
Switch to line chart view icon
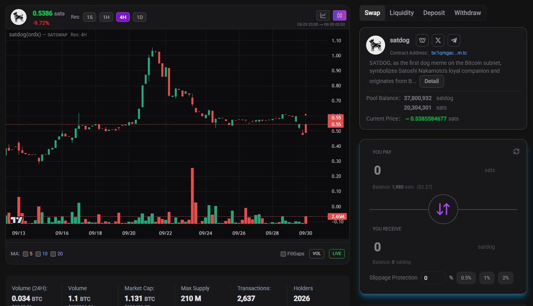pyautogui.click(x=323, y=16)
